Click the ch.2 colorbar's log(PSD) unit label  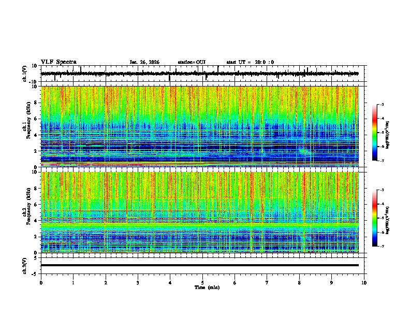click(388, 220)
